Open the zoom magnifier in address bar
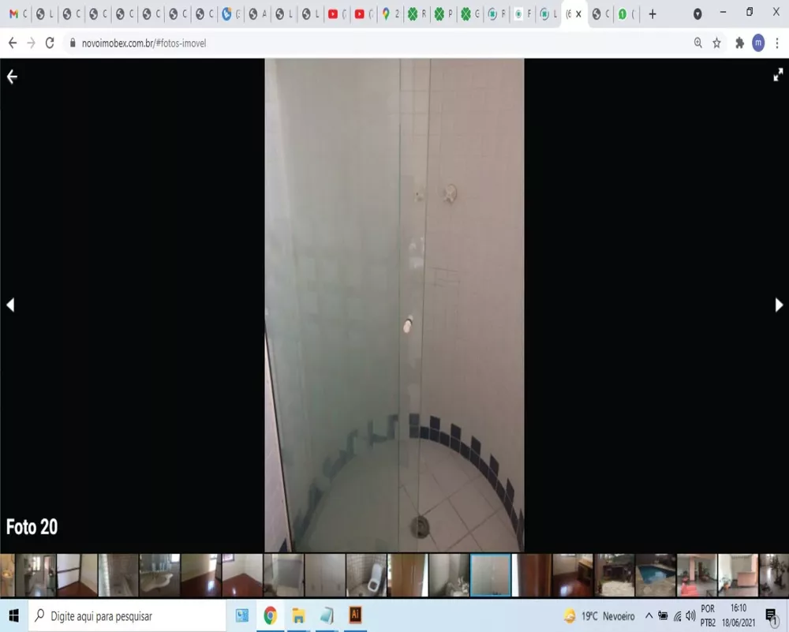 [x=698, y=43]
